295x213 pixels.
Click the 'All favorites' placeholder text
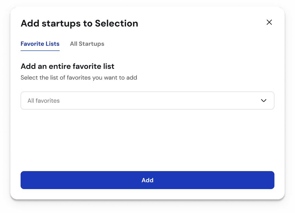44,101
